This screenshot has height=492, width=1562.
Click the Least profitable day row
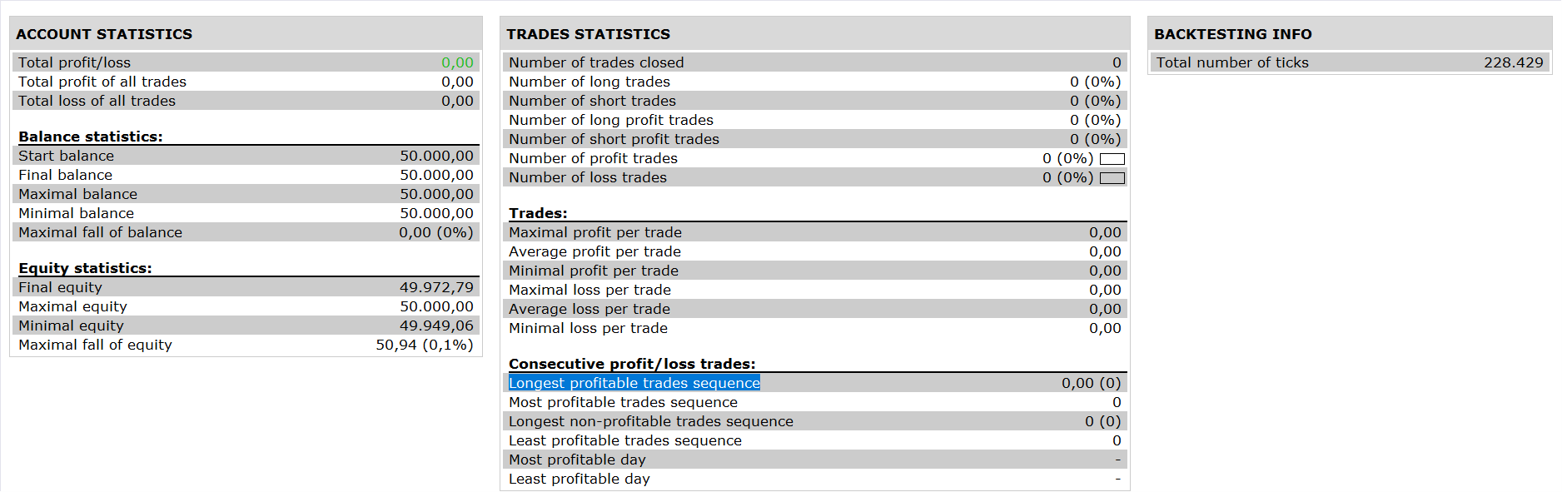814,479
